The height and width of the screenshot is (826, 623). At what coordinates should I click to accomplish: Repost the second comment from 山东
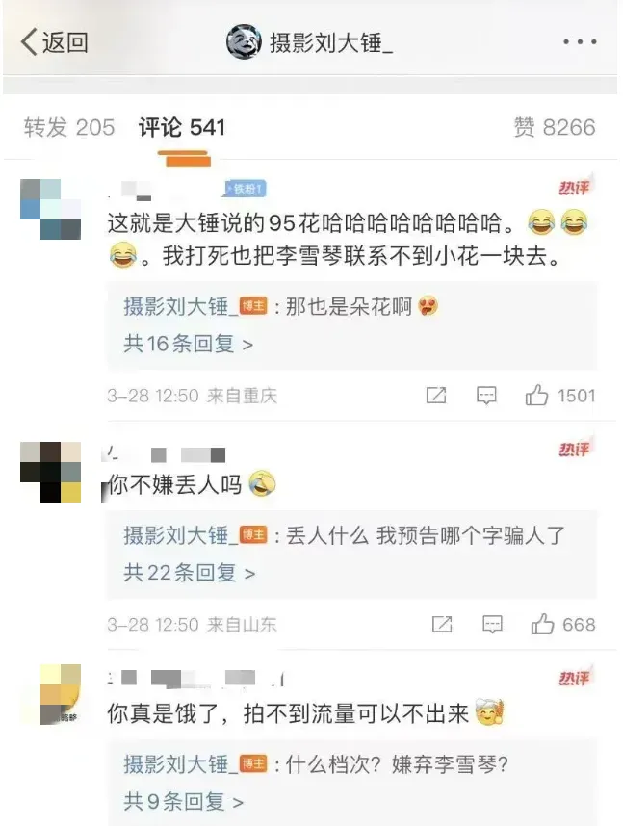[x=442, y=624]
